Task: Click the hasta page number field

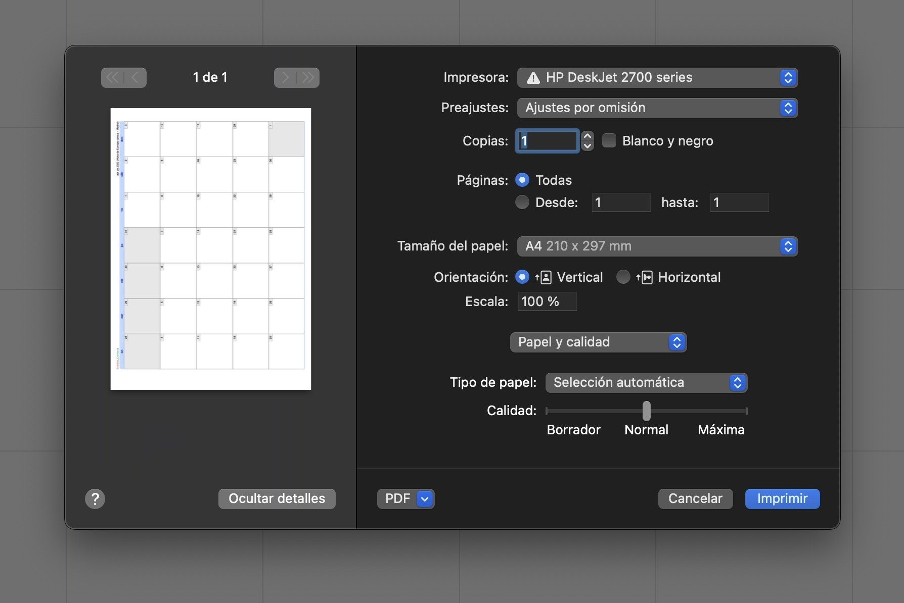Action: click(739, 203)
